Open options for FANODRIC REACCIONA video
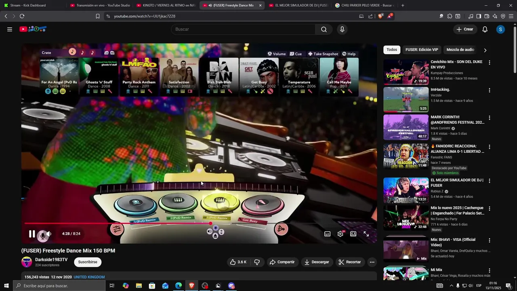 [489, 147]
